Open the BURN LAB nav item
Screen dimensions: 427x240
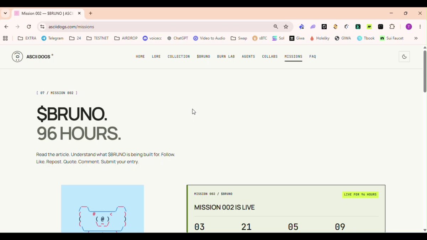tap(226, 57)
